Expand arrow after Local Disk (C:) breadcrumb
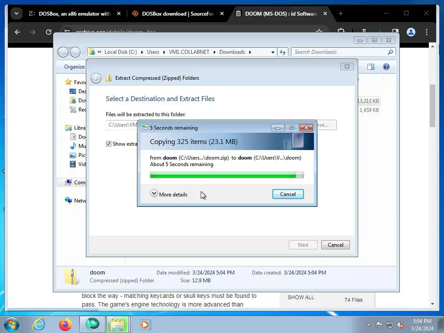The image size is (444, 333). click(x=142, y=52)
